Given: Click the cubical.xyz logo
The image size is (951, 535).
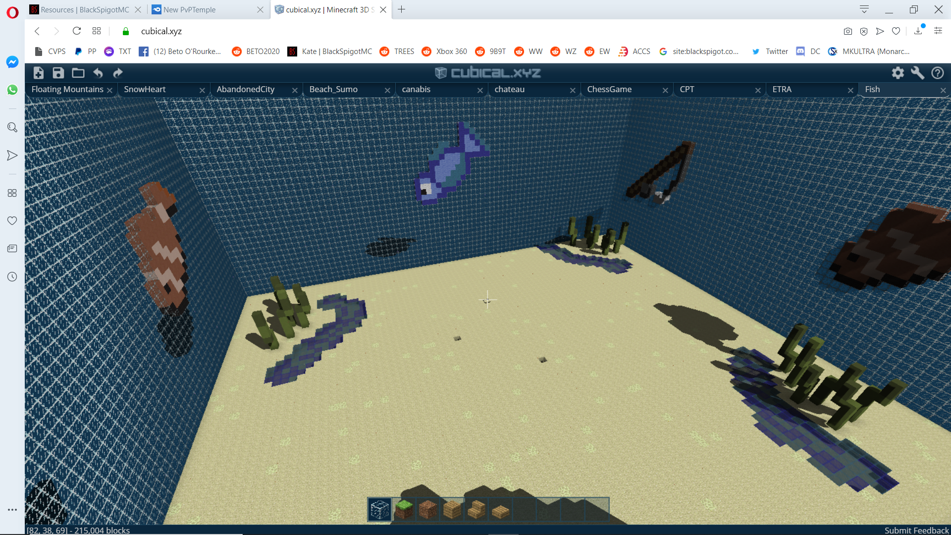Looking at the screenshot, I should pyautogui.click(x=488, y=73).
